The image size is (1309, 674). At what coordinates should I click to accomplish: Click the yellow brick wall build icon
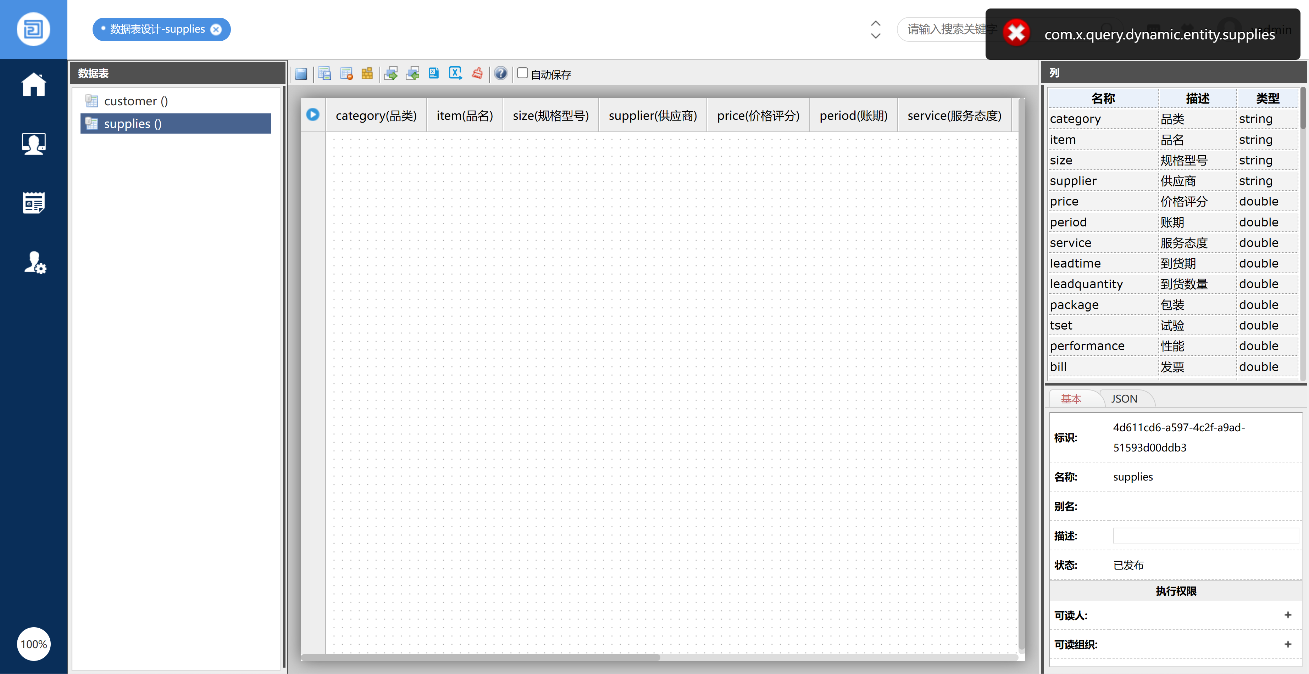pos(367,74)
